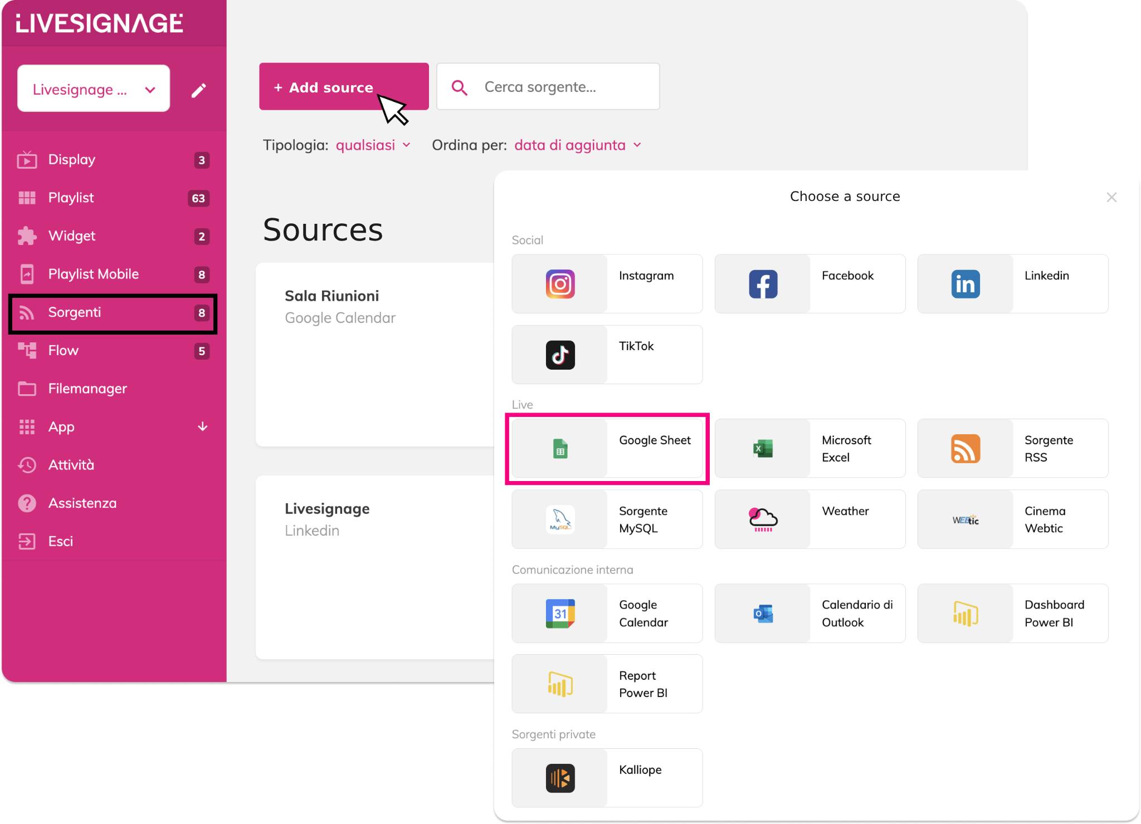
Task: Choose the Calendario di Outlook label
Action: [x=857, y=614]
